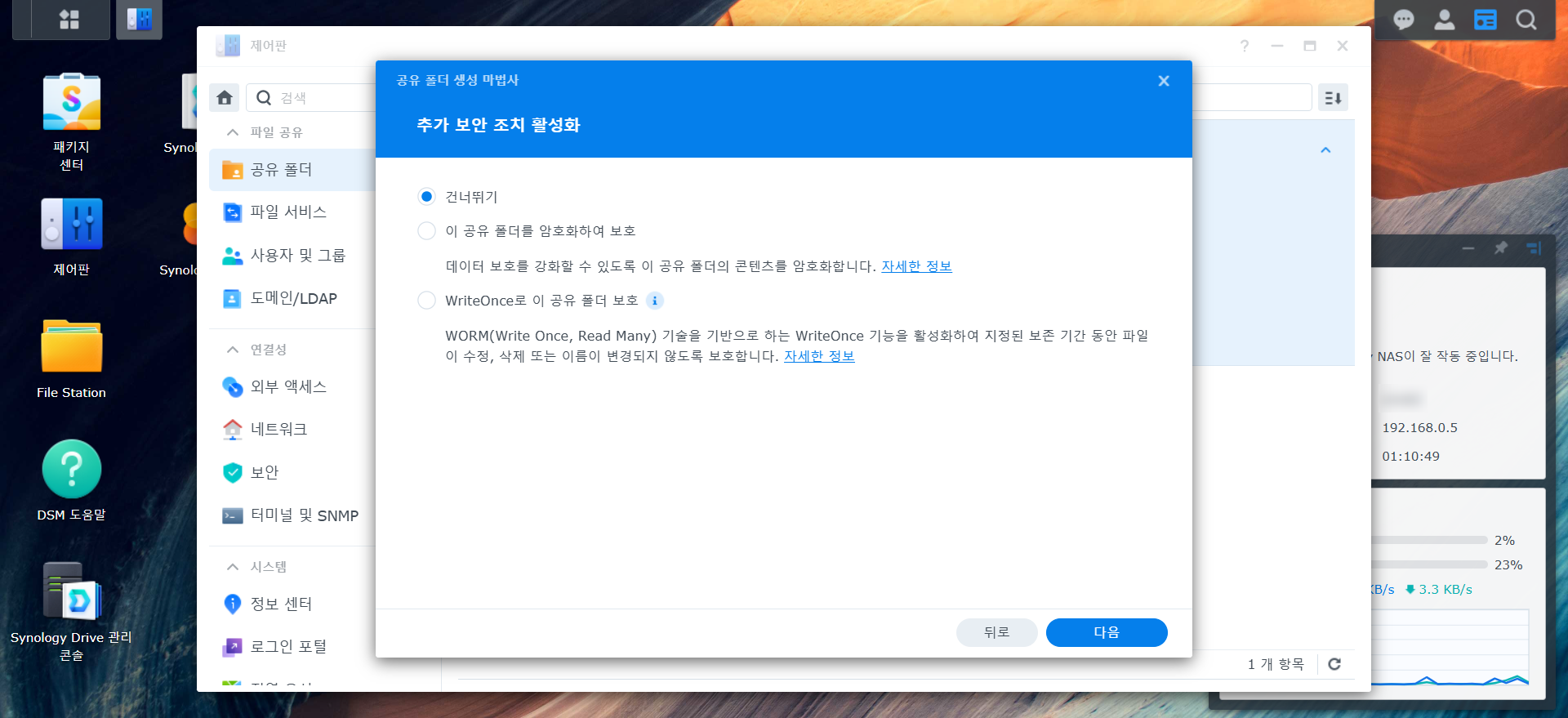
Task: Click the widget panel dock icon
Action: [x=1533, y=248]
